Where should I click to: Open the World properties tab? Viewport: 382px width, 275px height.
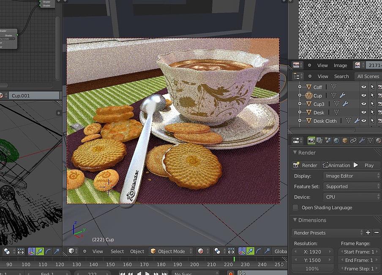[x=336, y=140]
